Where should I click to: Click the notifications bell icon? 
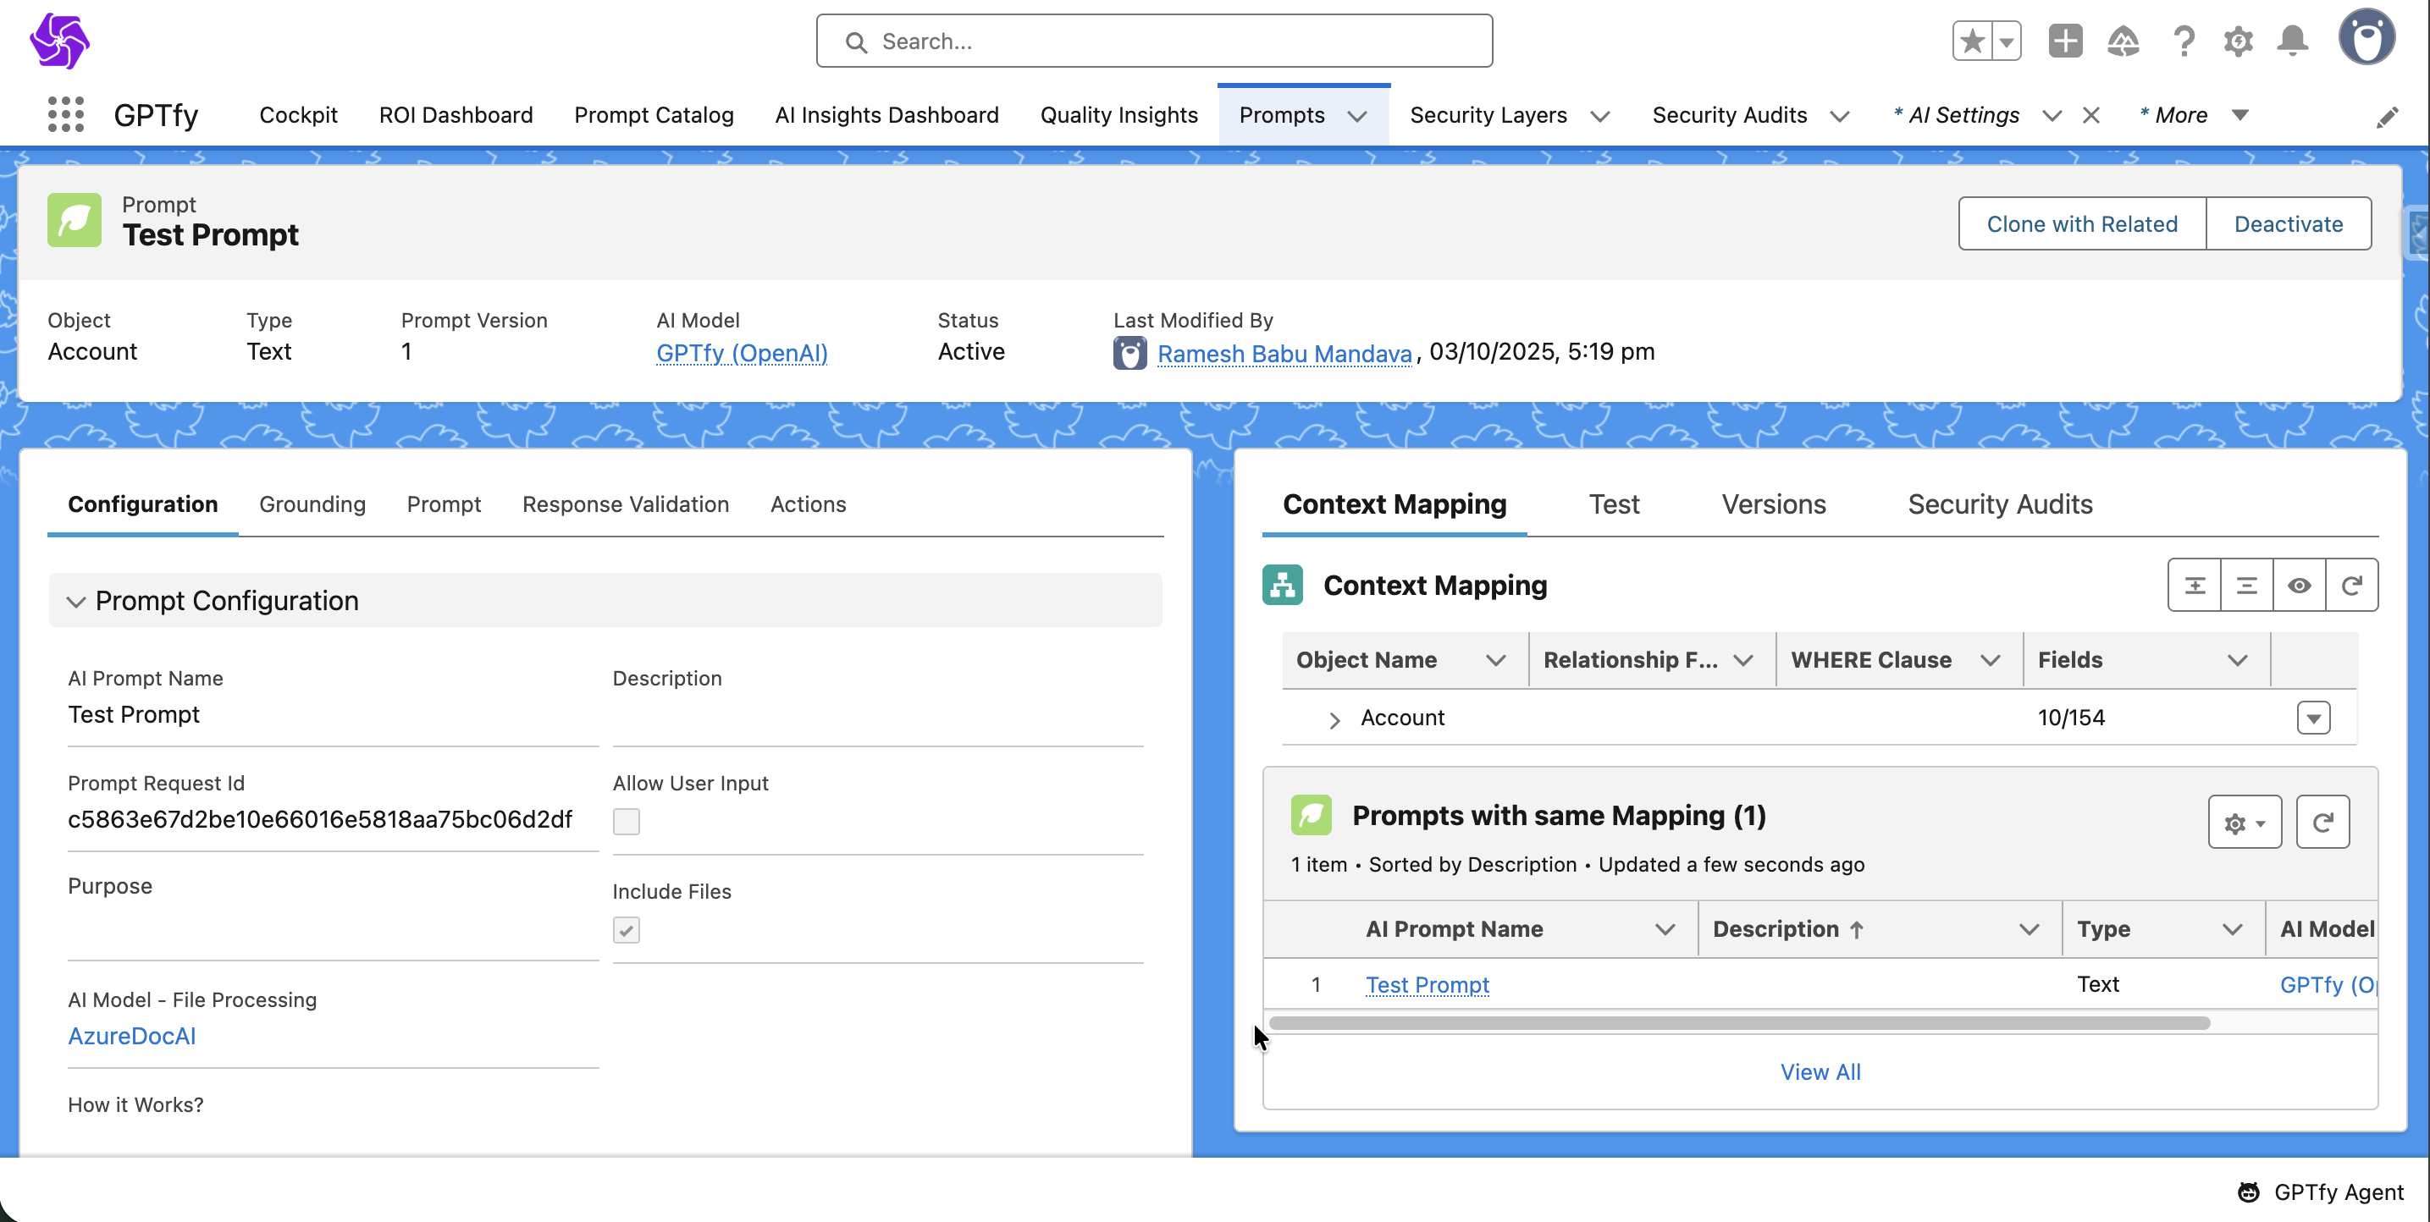click(2292, 41)
